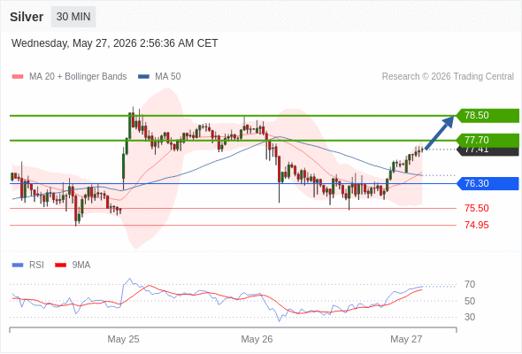522x354 pixels.
Task: Click the RSI legend marker
Action: tap(18, 265)
